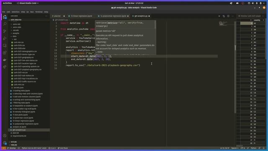This screenshot has height=151, width=268.
Task: Open the Source Control view
Action: [5, 31]
